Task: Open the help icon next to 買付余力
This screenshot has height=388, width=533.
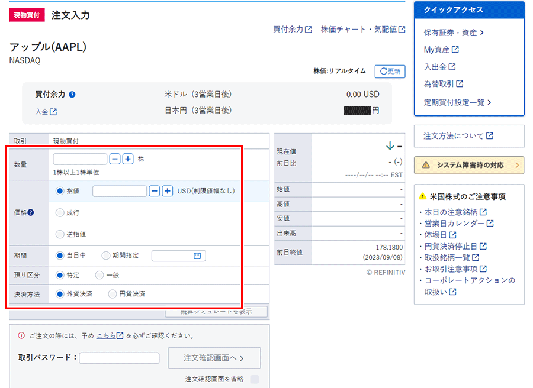Action: [x=72, y=95]
